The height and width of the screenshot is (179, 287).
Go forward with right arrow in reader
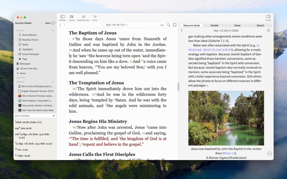(65, 25)
